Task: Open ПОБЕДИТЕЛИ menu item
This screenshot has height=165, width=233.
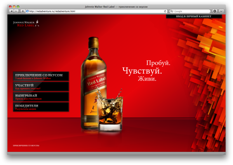Action: pyautogui.click(x=41, y=107)
